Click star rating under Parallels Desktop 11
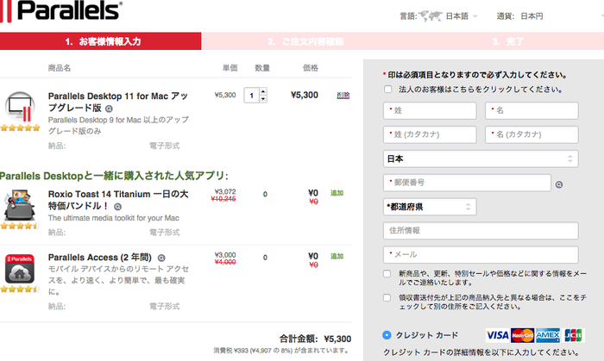604x361 pixels. pyautogui.click(x=20, y=128)
